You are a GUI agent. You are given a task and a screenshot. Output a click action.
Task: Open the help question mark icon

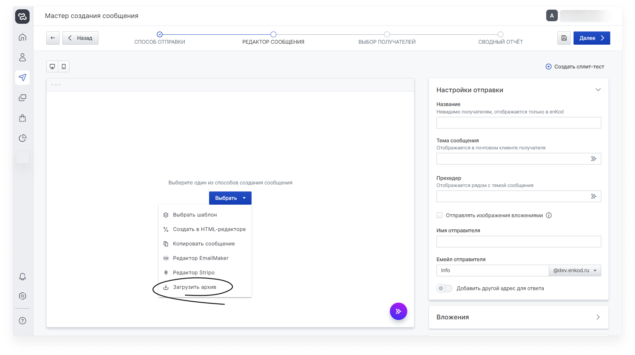pos(22,321)
